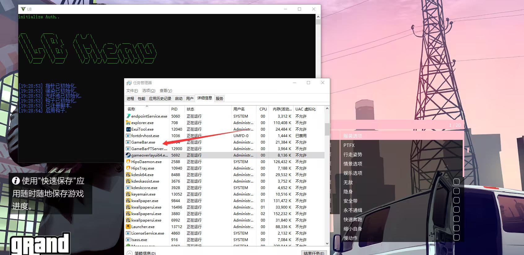This screenshot has width=524, height=255.
Task: Enable the 无敌 invincibility checkbox
Action: [456, 182]
